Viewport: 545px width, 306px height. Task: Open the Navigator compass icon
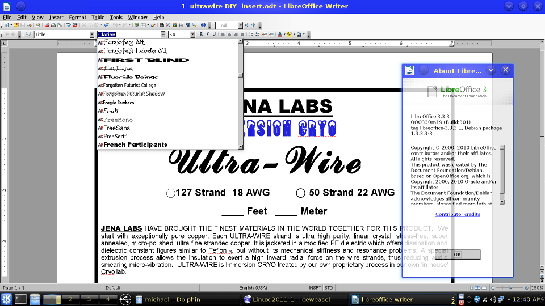click(x=168, y=25)
